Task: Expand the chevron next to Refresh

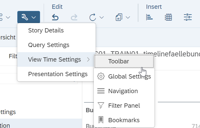Action: pyautogui.click(x=102, y=17)
